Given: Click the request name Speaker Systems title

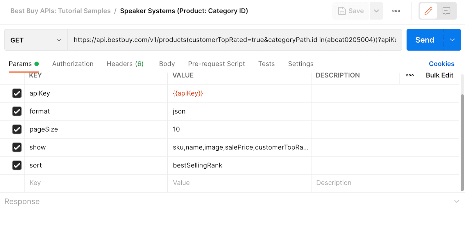Looking at the screenshot, I should coord(184,11).
